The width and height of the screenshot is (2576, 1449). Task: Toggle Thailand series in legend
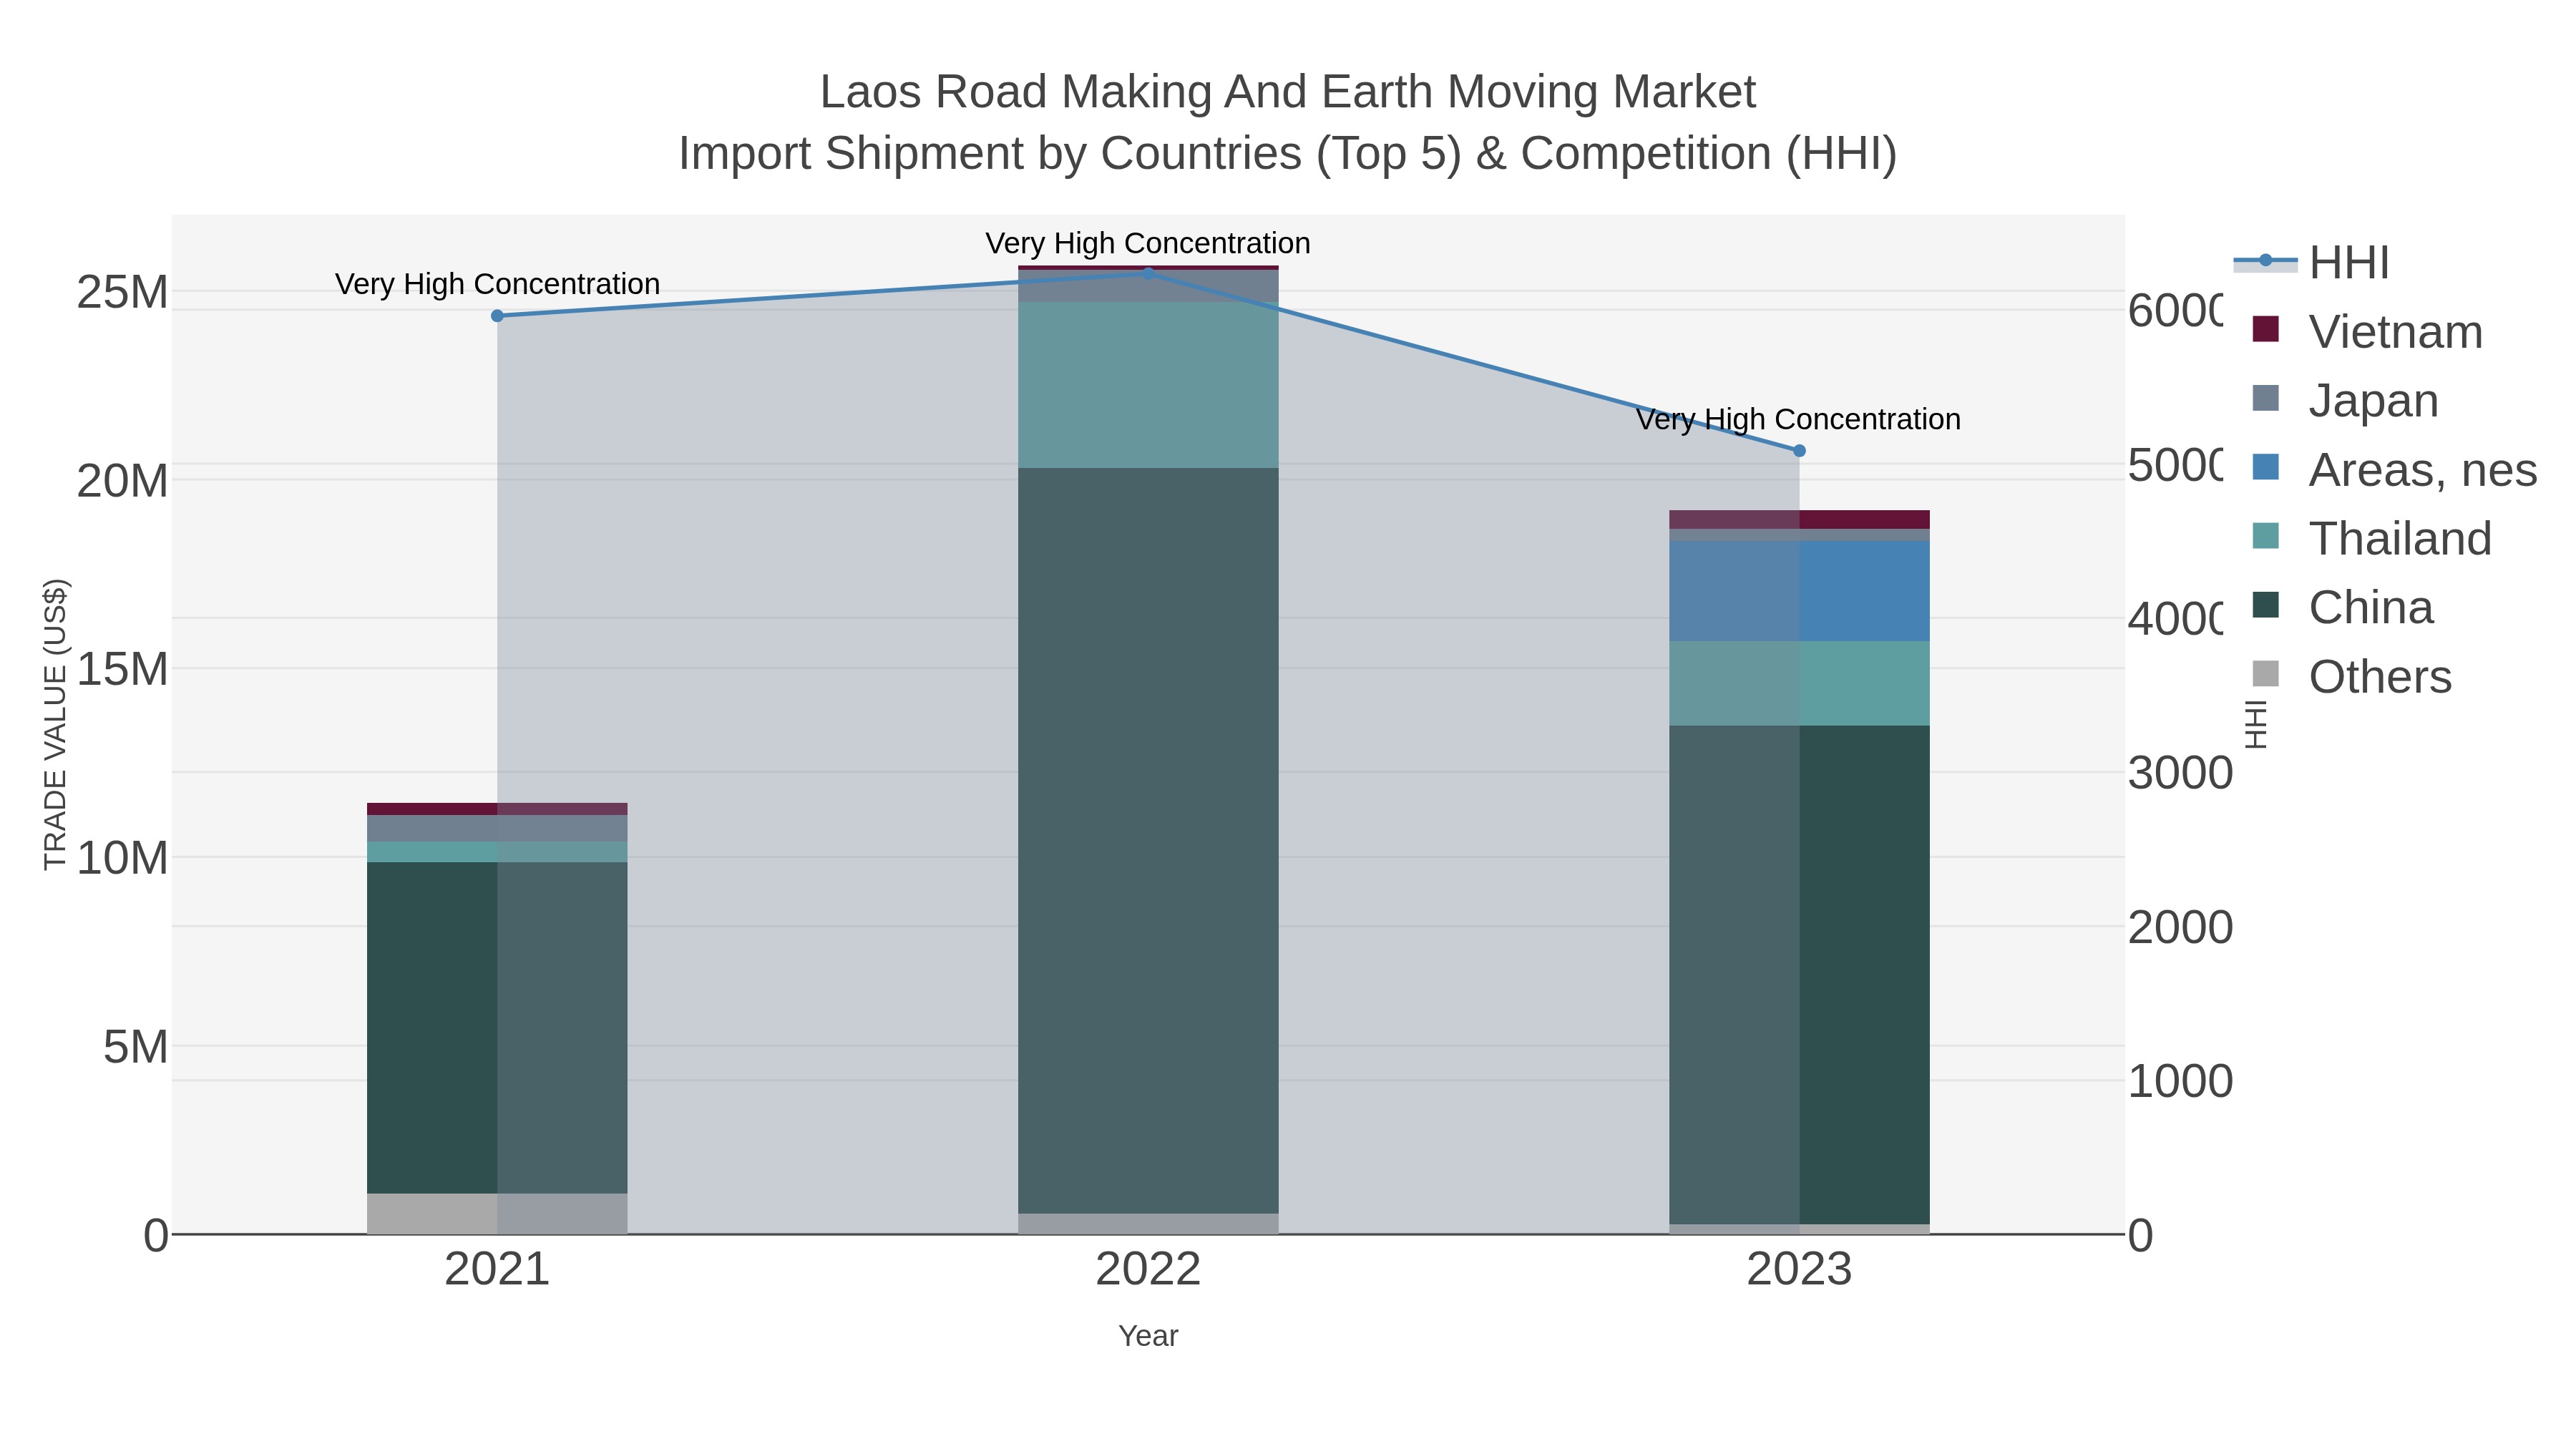[2371, 538]
